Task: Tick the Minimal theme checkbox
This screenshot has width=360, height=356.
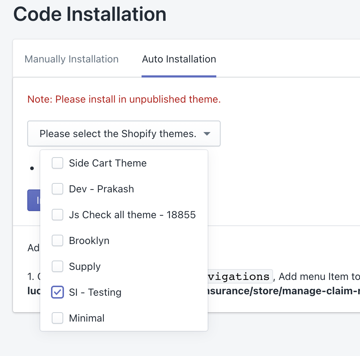Action: [57, 318]
